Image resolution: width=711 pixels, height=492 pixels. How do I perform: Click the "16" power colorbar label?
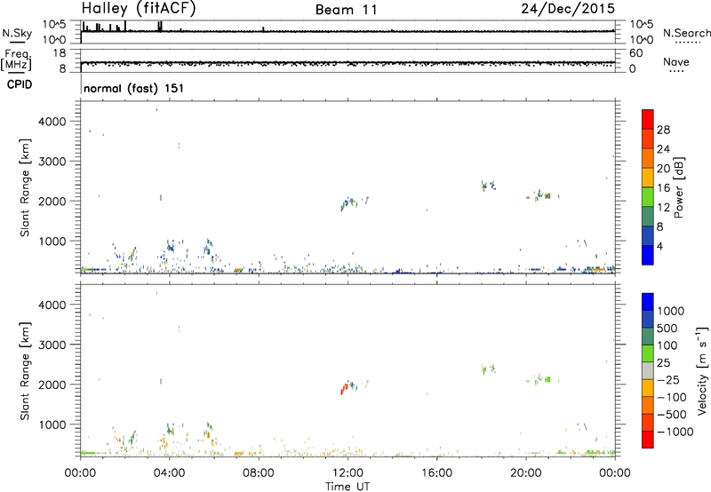click(x=663, y=188)
